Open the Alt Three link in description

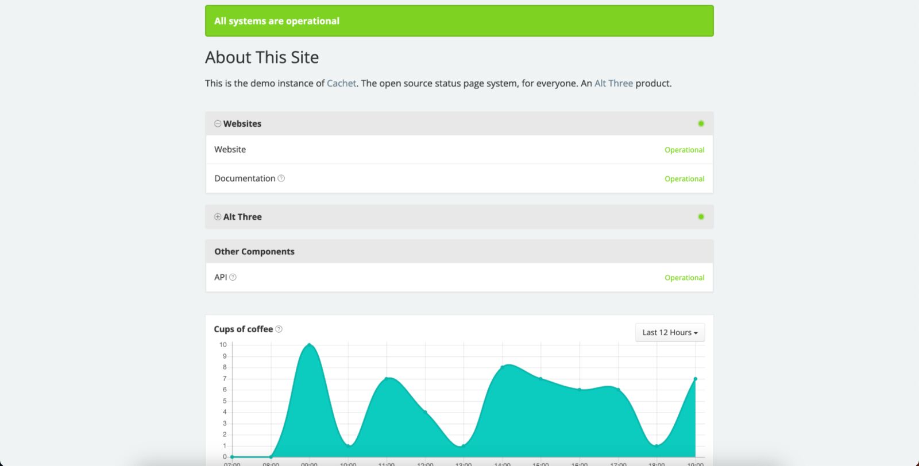pos(613,83)
